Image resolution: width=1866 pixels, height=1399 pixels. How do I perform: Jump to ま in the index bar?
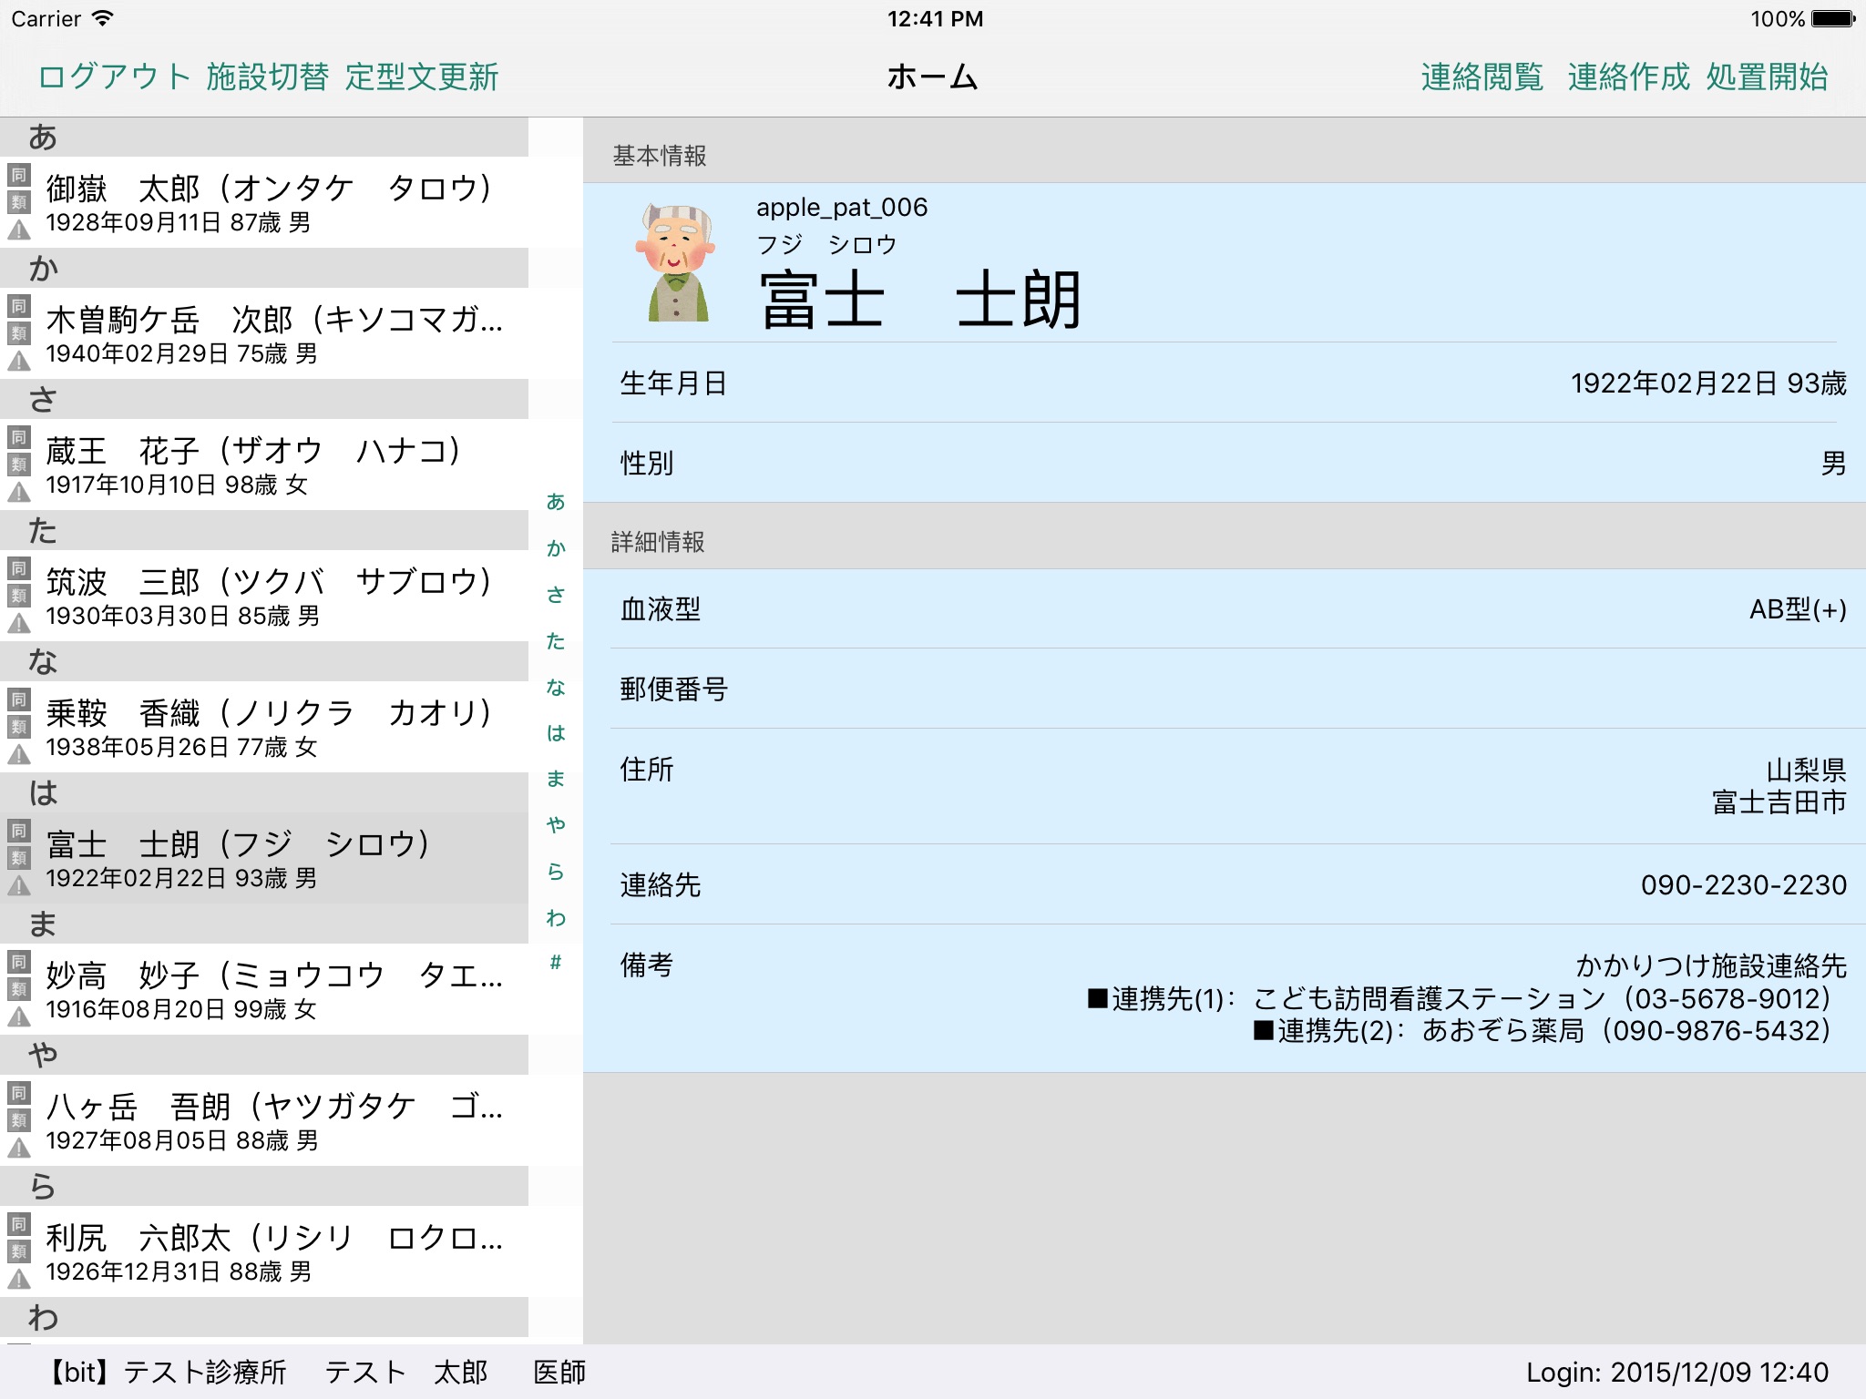click(556, 779)
